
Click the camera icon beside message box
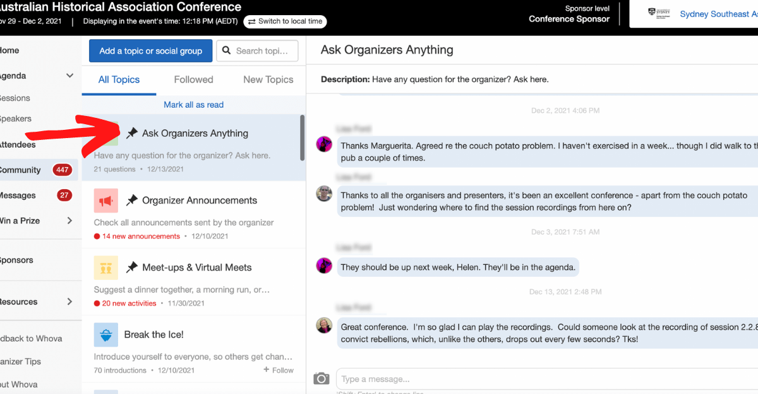coord(322,378)
